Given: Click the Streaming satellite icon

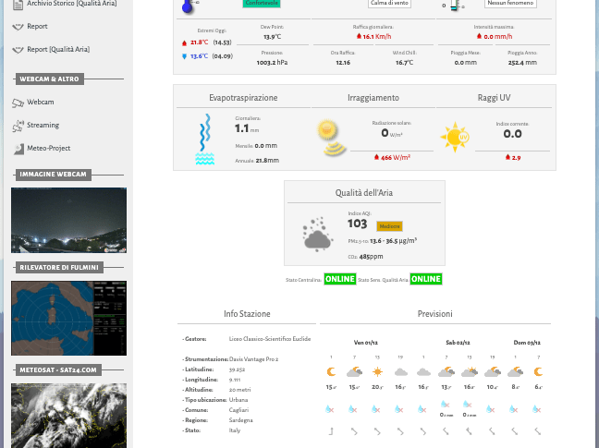Looking at the screenshot, I should tap(18, 126).
